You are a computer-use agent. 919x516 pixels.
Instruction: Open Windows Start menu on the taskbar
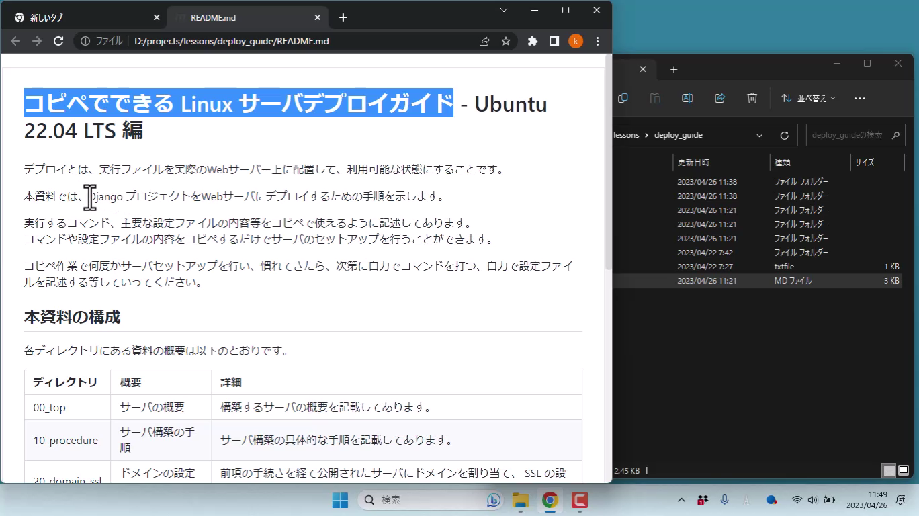(341, 500)
